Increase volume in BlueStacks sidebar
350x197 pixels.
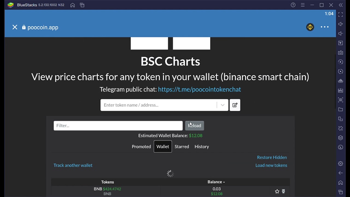point(340,24)
